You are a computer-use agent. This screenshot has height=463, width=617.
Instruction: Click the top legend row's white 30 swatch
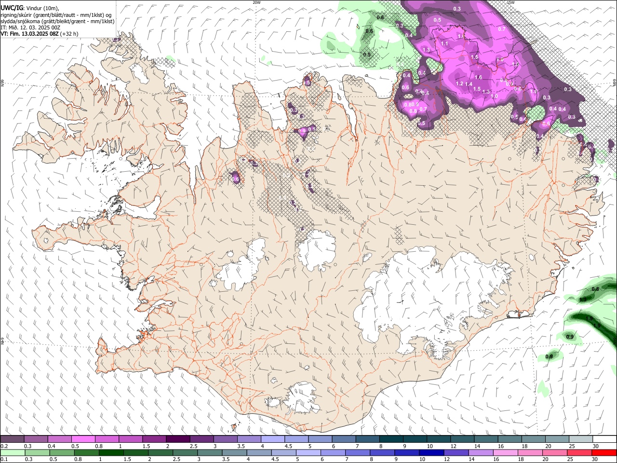click(x=604, y=439)
